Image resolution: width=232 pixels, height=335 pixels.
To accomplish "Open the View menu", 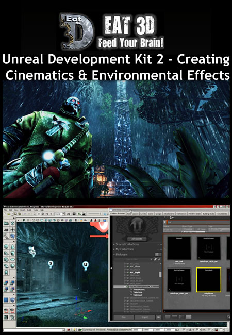I will click(16, 210).
